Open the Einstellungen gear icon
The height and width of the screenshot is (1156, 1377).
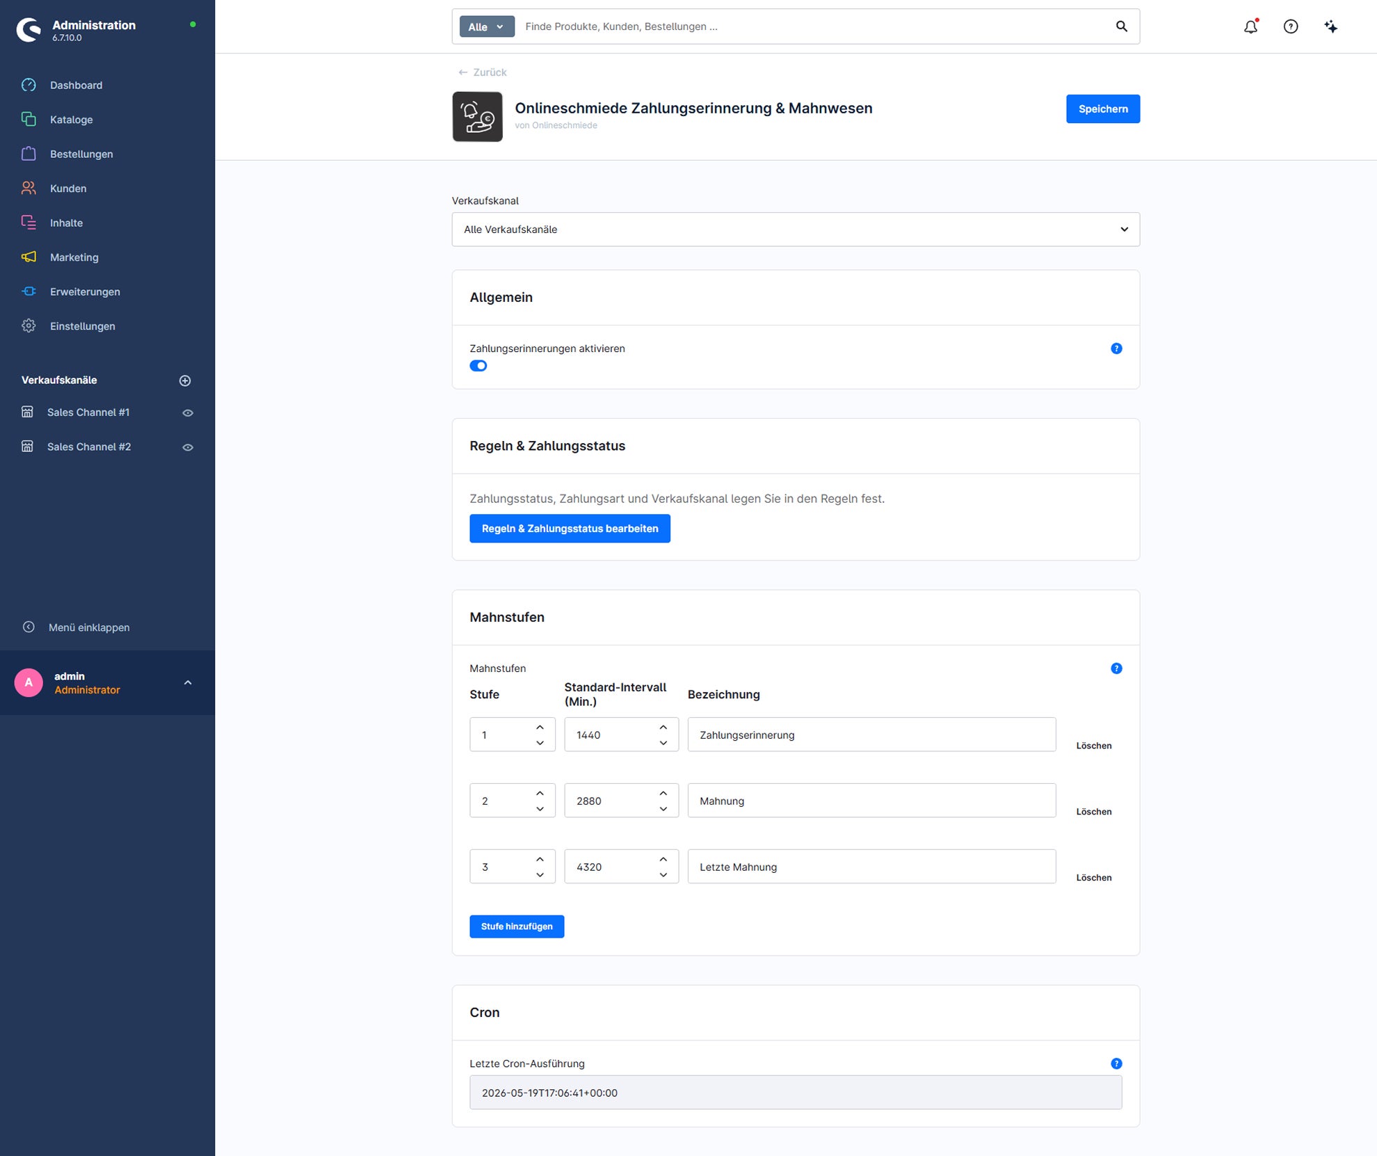pos(29,326)
